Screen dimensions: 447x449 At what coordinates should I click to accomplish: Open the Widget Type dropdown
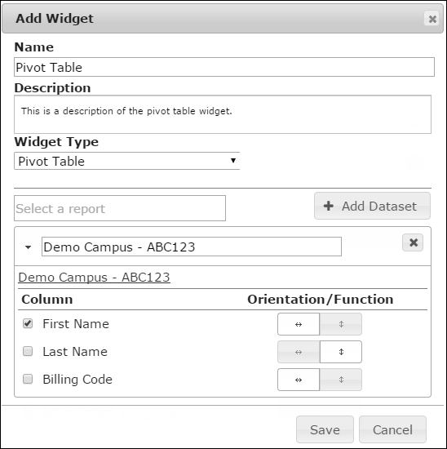pos(126,161)
